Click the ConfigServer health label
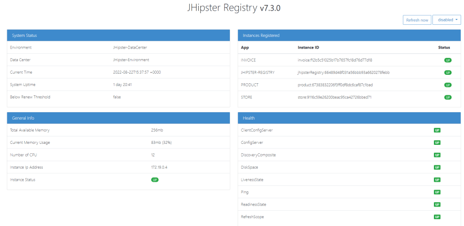Image resolution: width=464 pixels, height=226 pixels. point(252,143)
